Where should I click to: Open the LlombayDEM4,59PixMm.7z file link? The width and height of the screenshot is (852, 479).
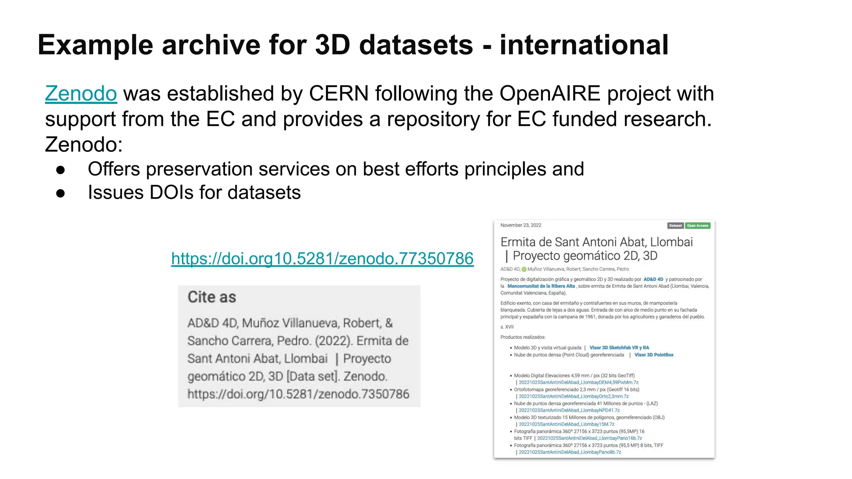tap(578, 383)
